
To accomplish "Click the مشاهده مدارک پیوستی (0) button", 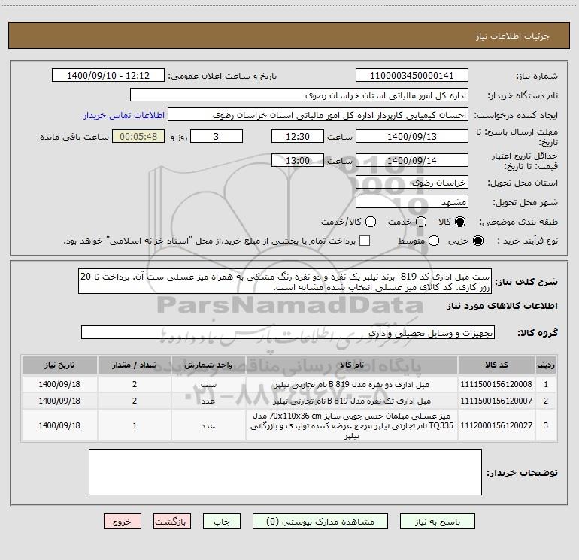I will [320, 522].
